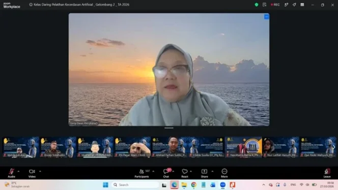Select the Sinta Dewi speaker name label
This screenshot has height=190, width=338.
coord(84,123)
